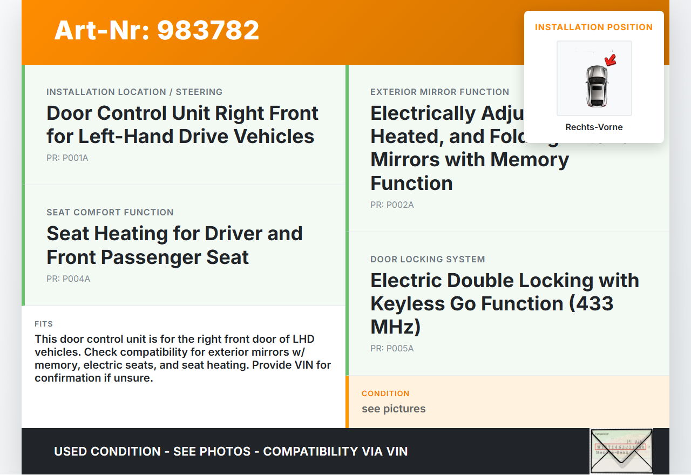Click PR code P005A
This screenshot has height=475, width=691.
tap(392, 349)
